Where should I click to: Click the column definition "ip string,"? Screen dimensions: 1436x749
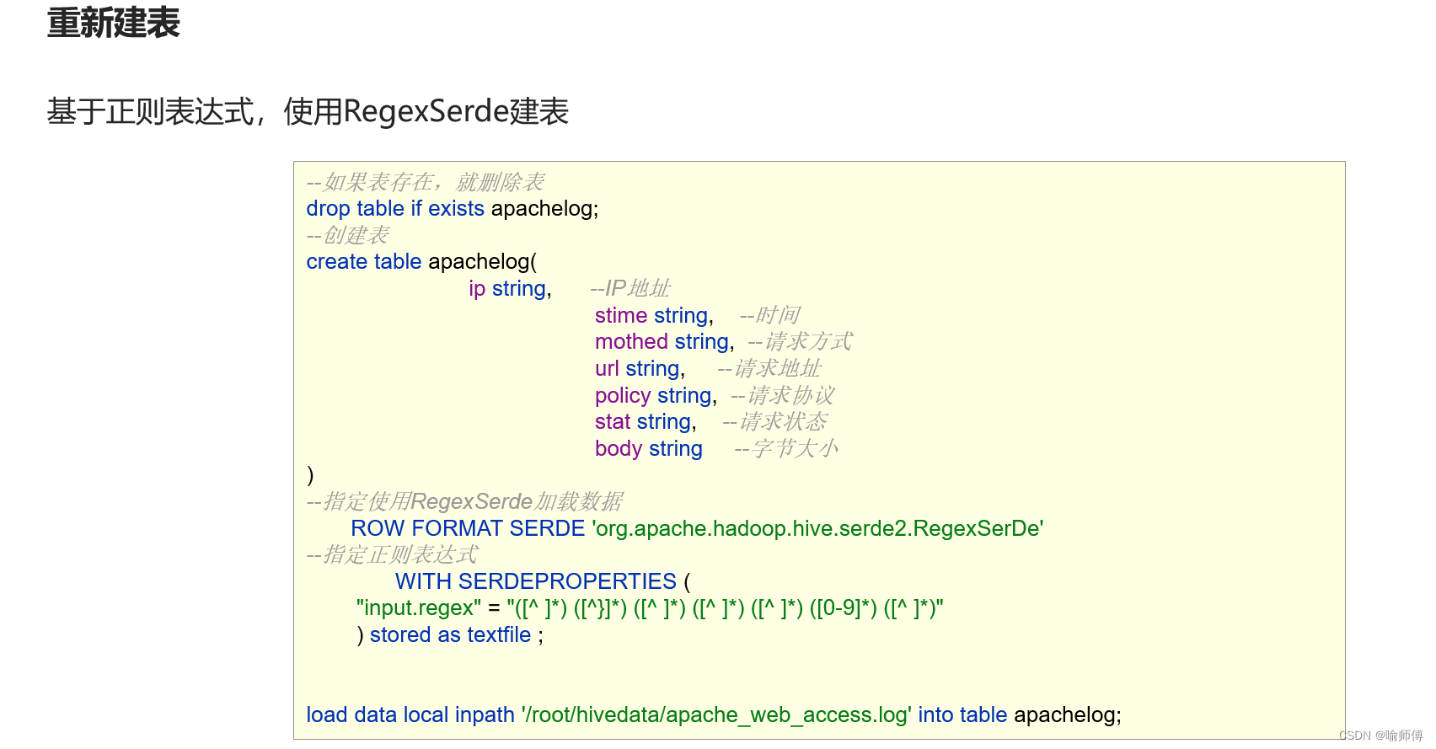pyautogui.click(x=510, y=289)
